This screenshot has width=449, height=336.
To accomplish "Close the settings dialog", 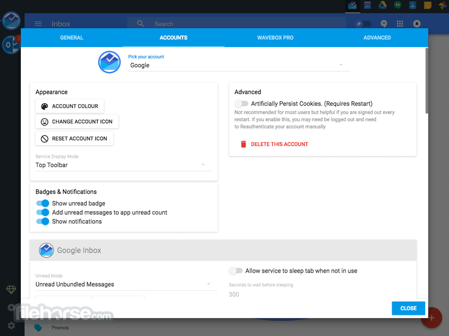I will coord(409,308).
